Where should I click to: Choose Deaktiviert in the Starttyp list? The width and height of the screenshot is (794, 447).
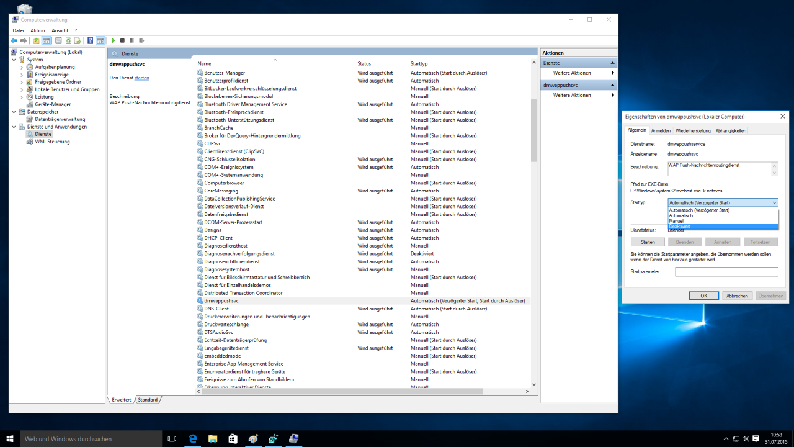(x=723, y=227)
